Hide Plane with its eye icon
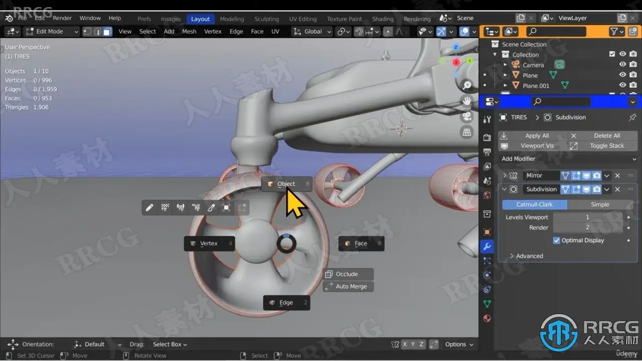Screen dimensions: 642x361 click(x=622, y=75)
